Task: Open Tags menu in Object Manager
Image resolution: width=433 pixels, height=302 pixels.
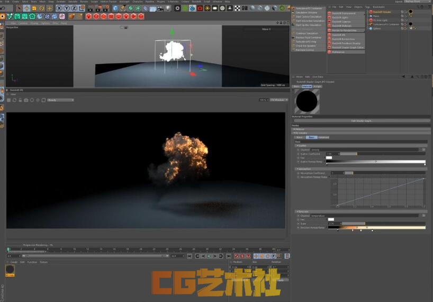Action: pyautogui.click(x=367, y=7)
